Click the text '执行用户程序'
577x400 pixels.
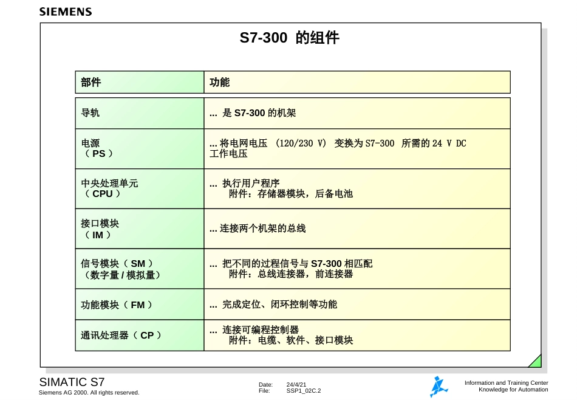click(x=251, y=184)
